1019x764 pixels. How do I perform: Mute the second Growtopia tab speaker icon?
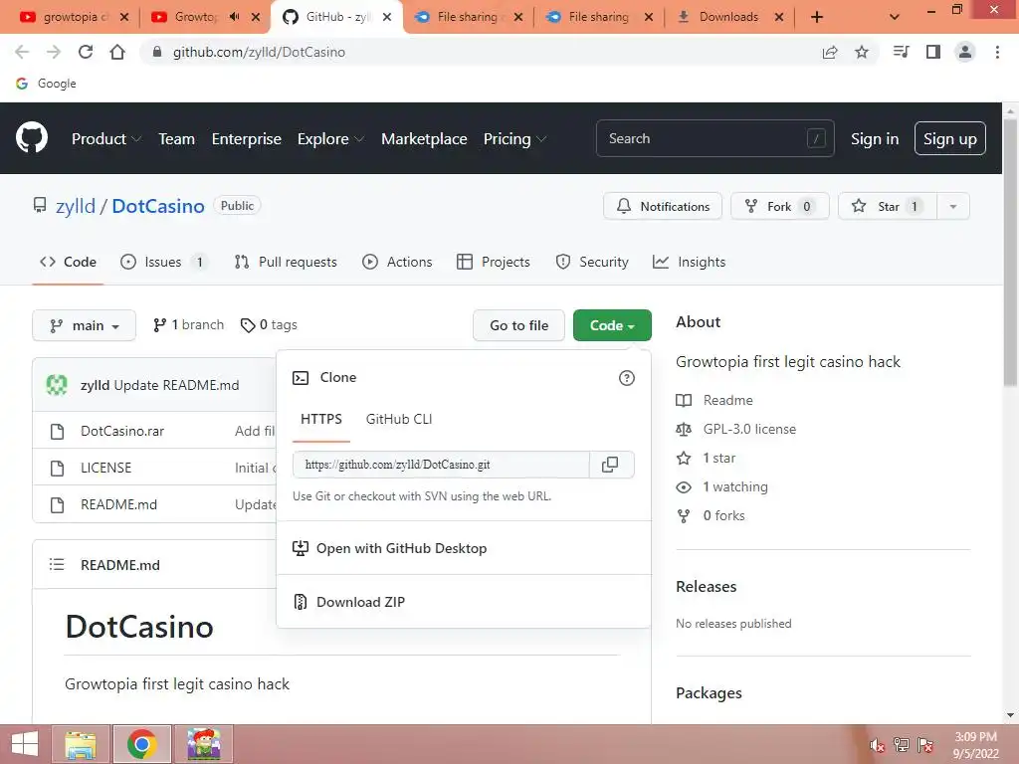235,17
